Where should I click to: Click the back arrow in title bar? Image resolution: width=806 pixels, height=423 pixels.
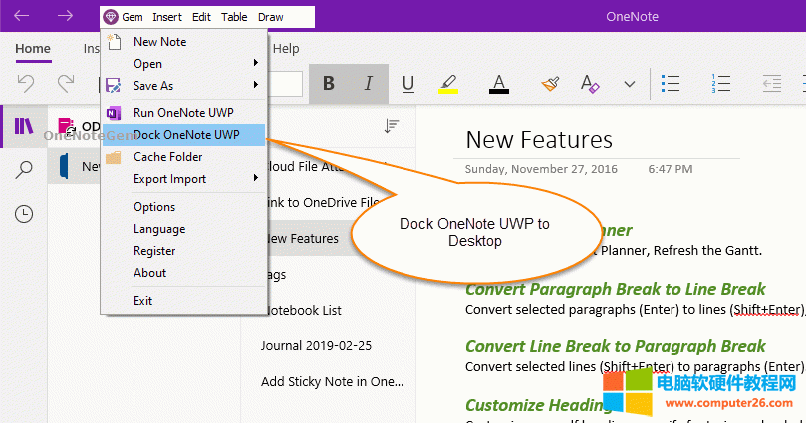22,16
